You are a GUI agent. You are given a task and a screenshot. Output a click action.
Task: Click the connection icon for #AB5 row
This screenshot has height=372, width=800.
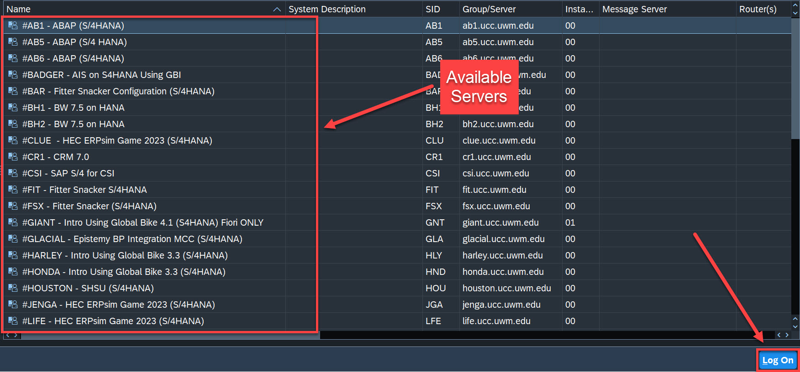coord(13,42)
